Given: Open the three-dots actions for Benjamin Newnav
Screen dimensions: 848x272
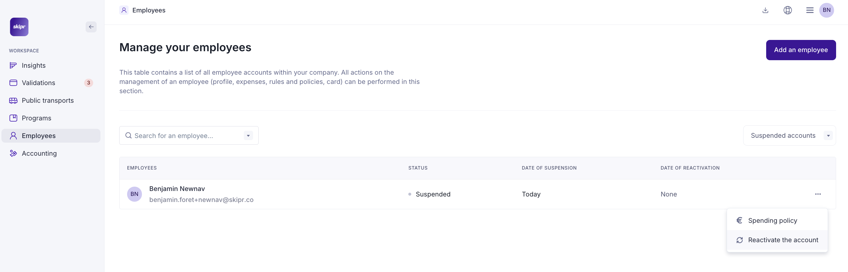Looking at the screenshot, I should point(818,194).
